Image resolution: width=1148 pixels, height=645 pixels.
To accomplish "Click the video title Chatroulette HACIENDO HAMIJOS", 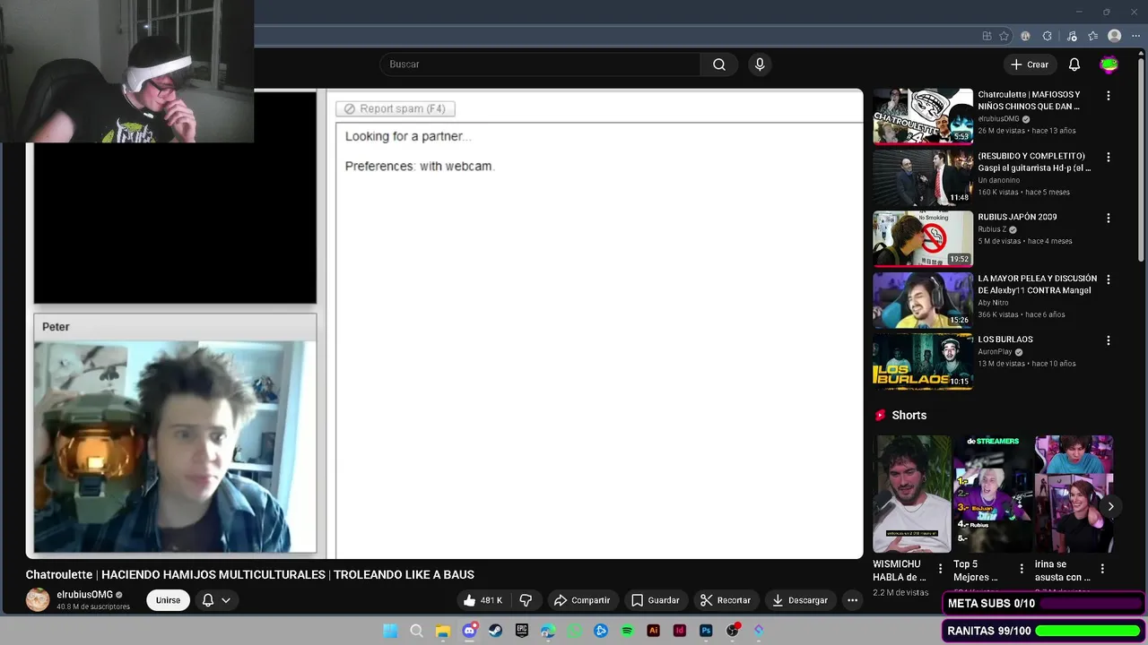I will (250, 575).
